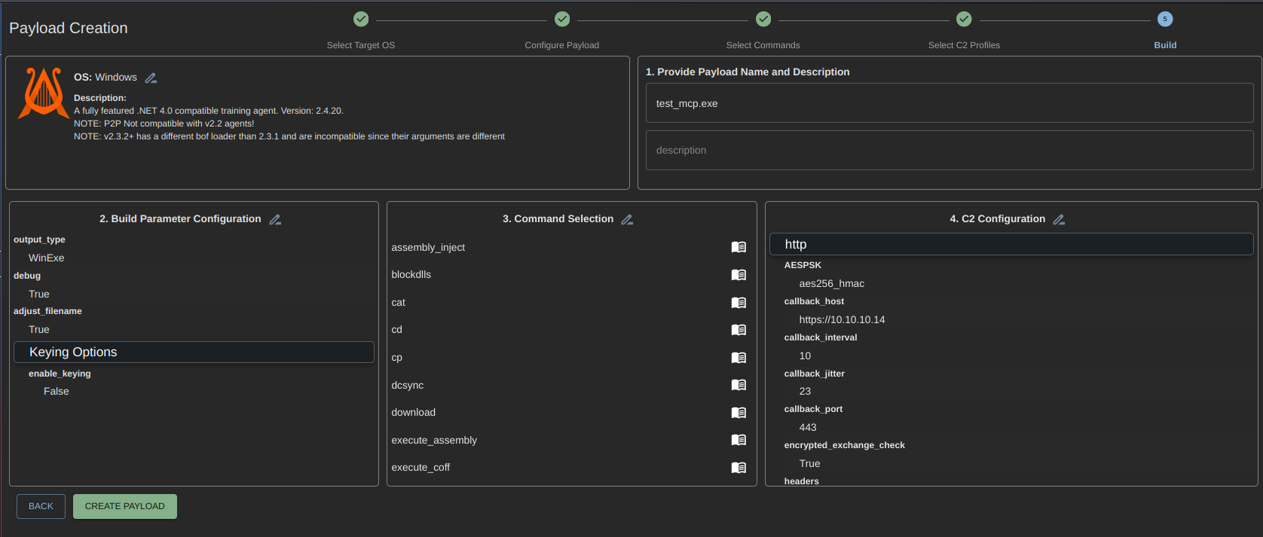The image size is (1263, 537).
Task: Click the Payload Creation heading
Action: (x=69, y=28)
